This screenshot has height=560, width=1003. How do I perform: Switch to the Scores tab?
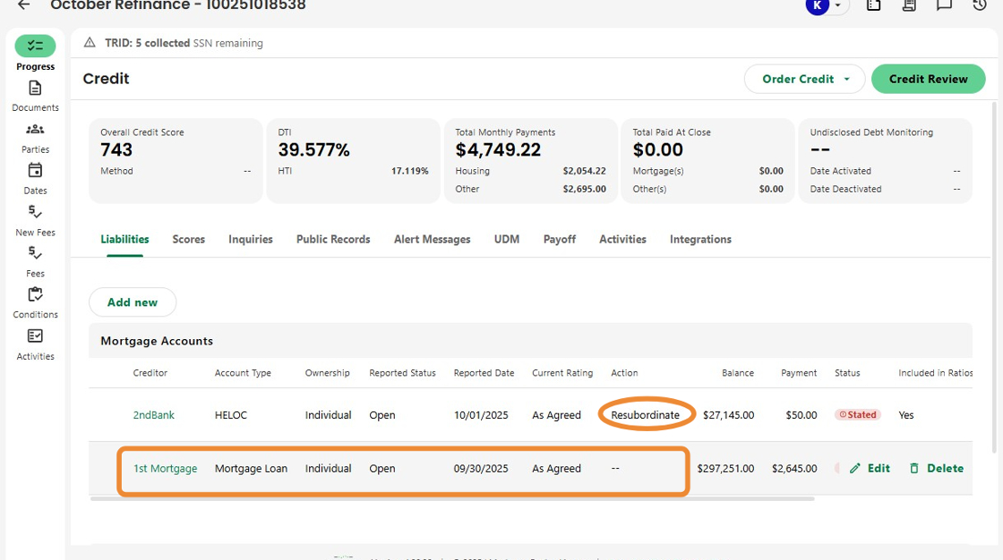click(x=188, y=240)
